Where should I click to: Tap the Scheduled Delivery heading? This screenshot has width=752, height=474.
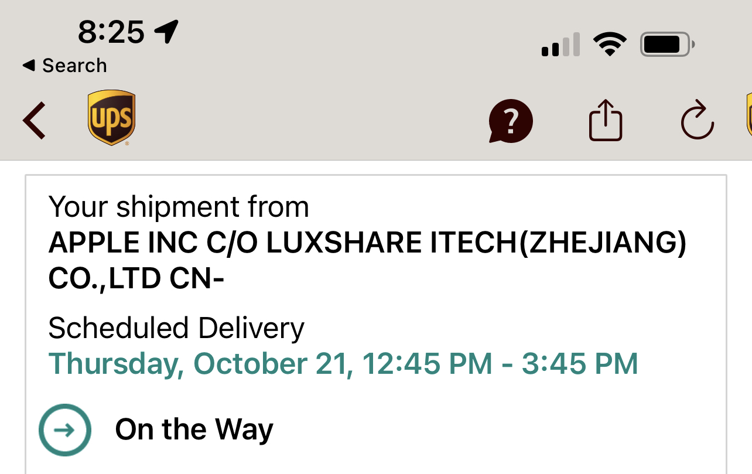click(176, 329)
